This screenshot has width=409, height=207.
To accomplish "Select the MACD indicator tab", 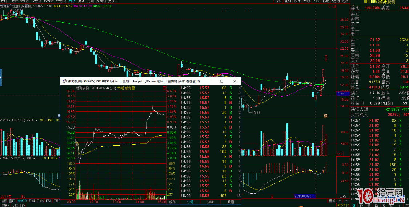I will pyautogui.click(x=22, y=201).
